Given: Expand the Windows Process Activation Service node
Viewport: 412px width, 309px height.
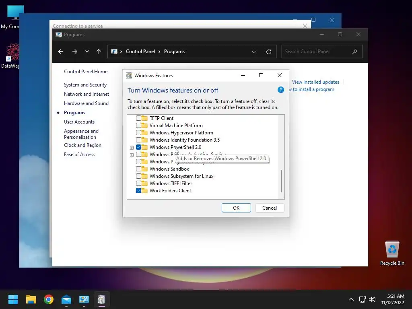Looking at the screenshot, I should (x=132, y=155).
